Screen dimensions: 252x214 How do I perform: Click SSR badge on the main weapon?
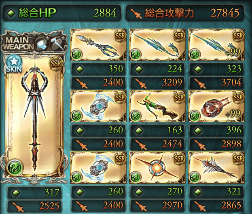(56, 63)
